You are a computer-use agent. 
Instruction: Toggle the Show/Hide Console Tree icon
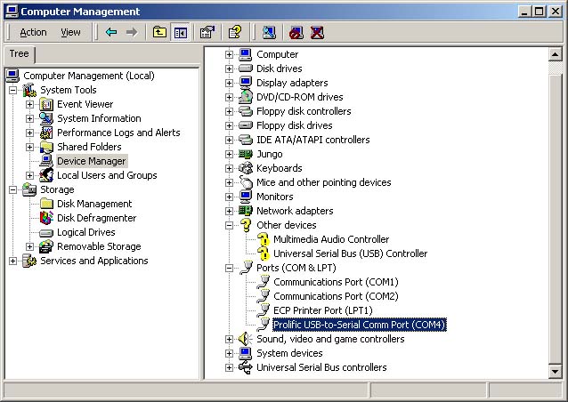point(181,32)
